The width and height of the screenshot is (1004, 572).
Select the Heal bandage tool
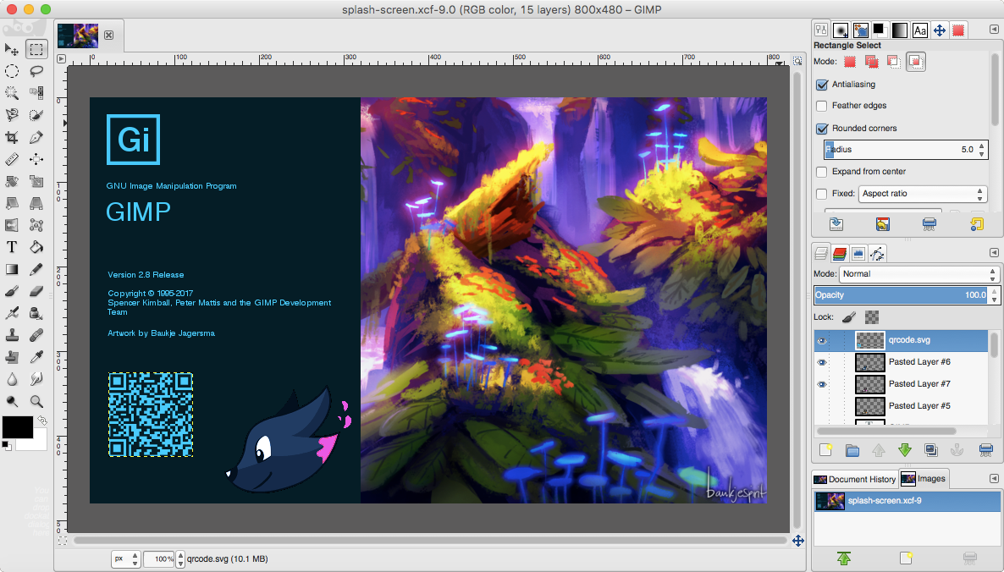[36, 335]
